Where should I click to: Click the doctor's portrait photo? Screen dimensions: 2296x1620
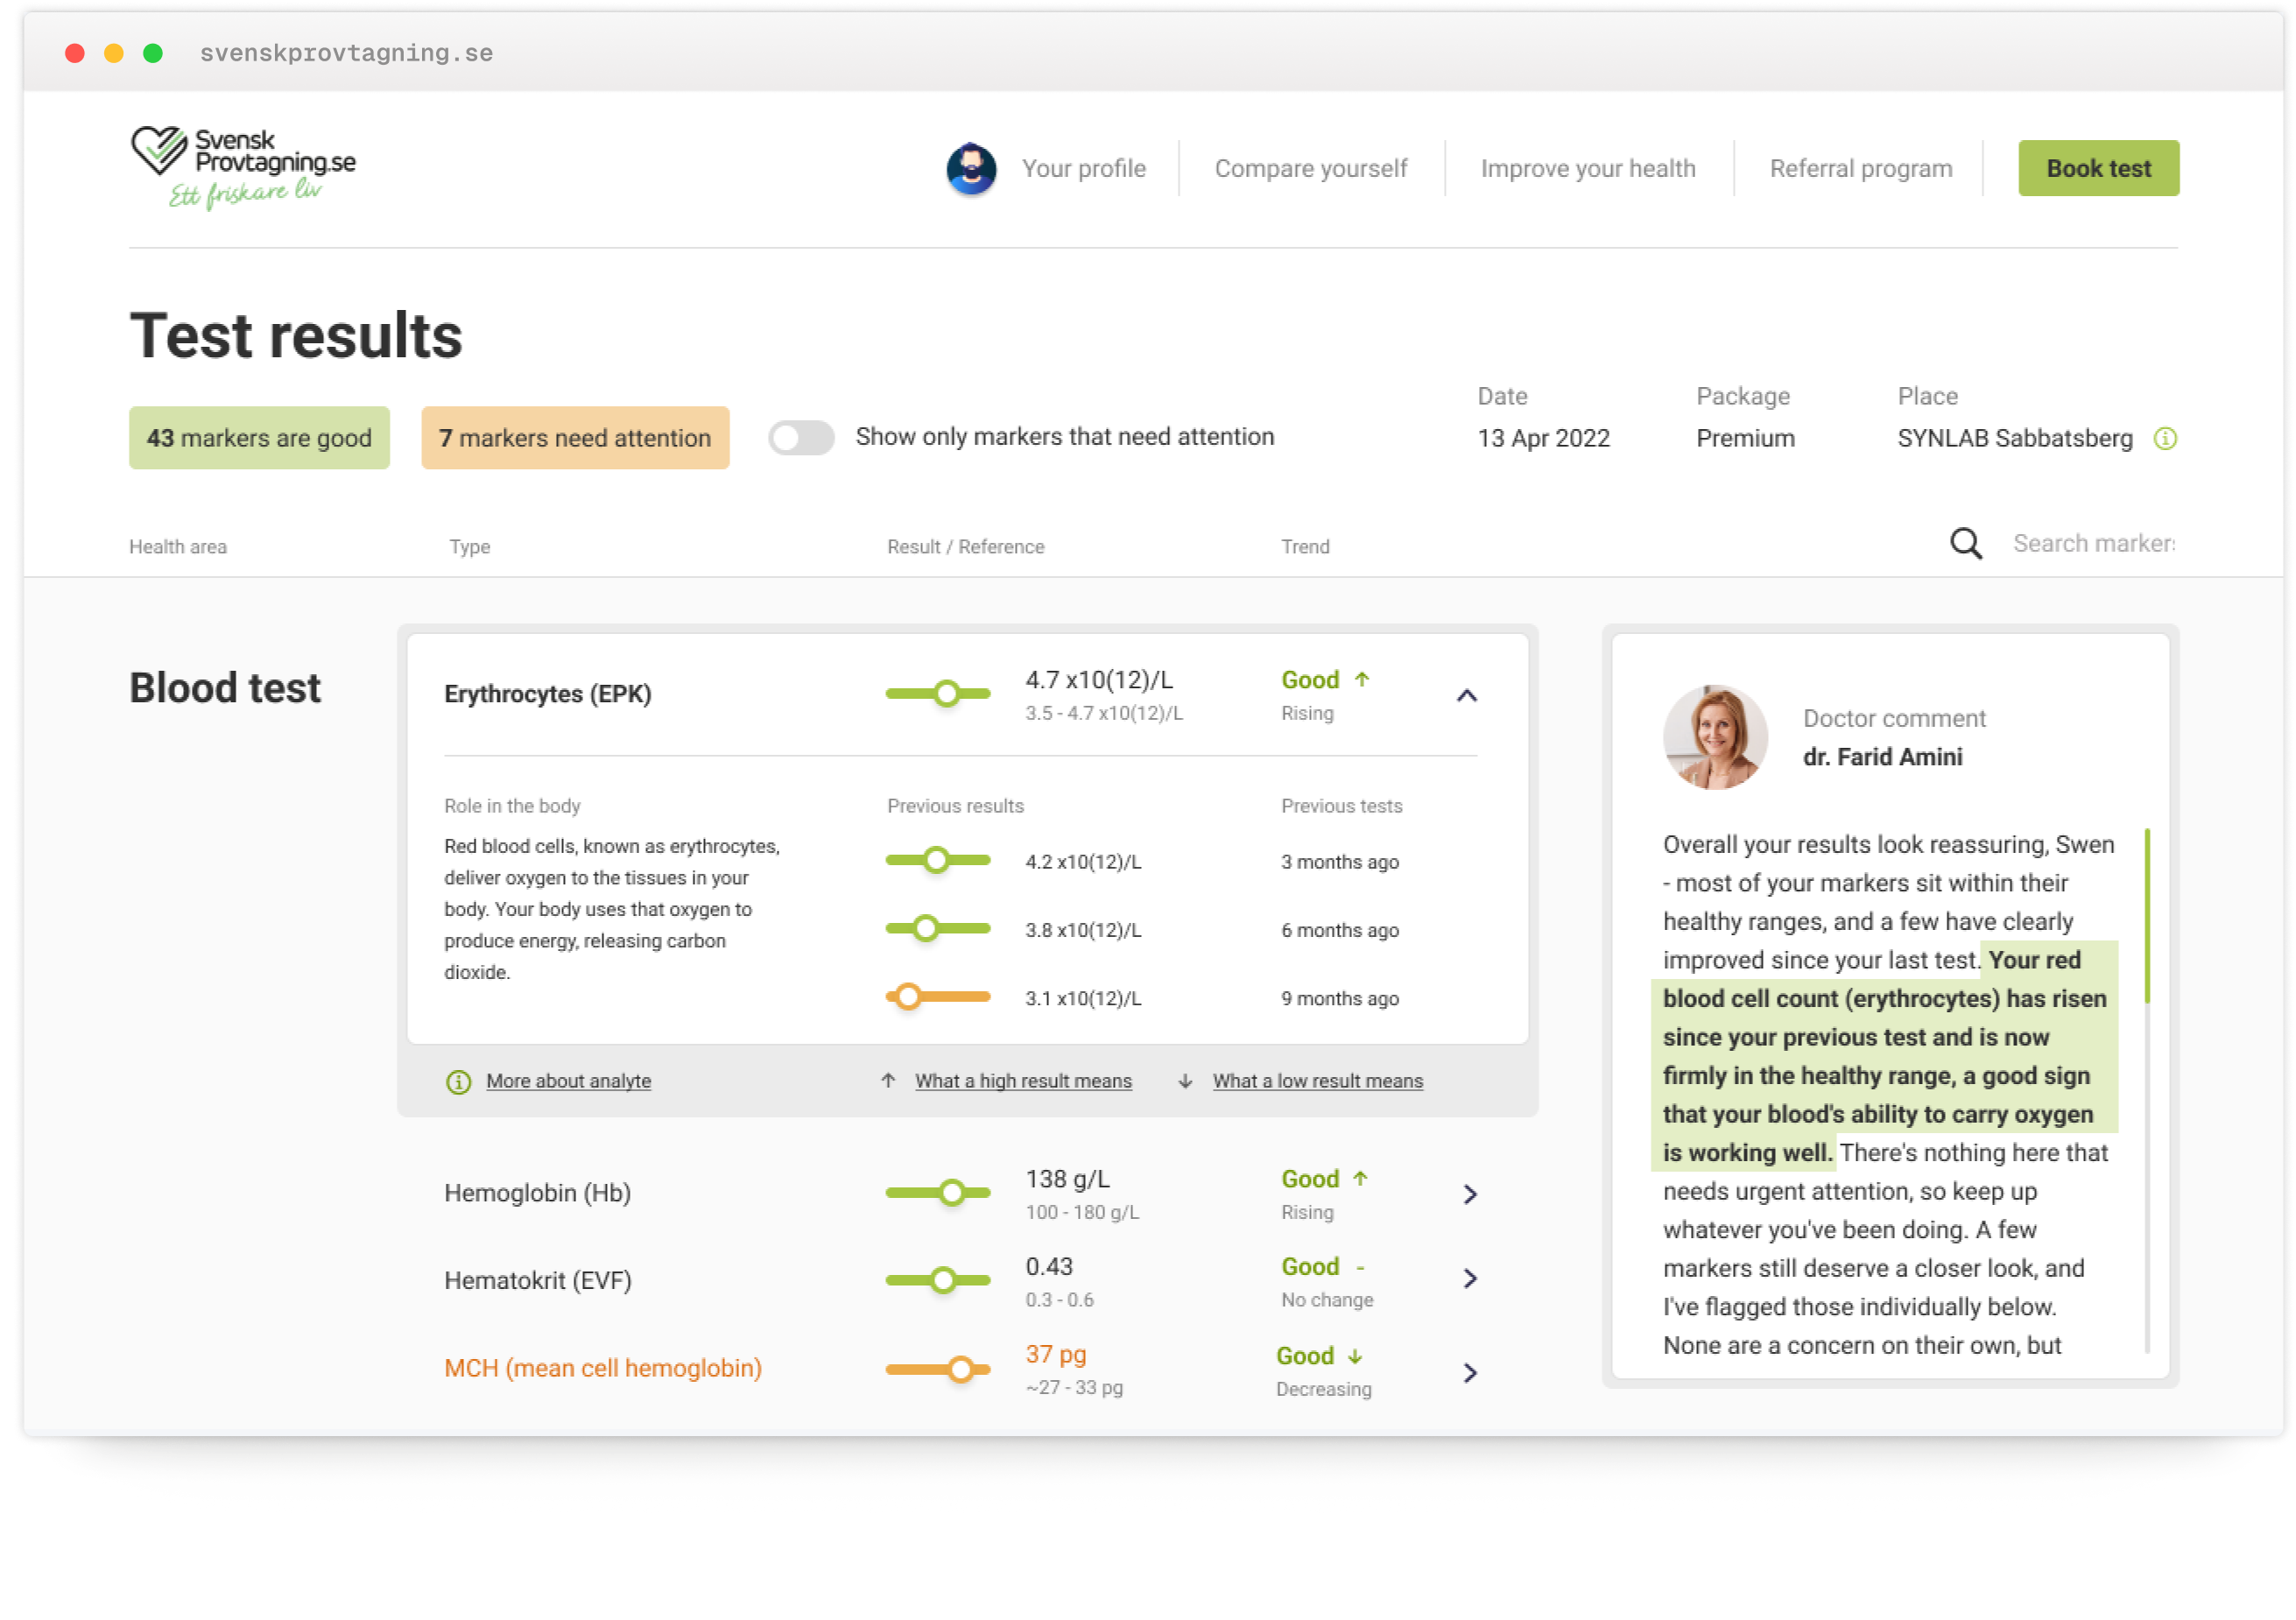[x=1715, y=737]
